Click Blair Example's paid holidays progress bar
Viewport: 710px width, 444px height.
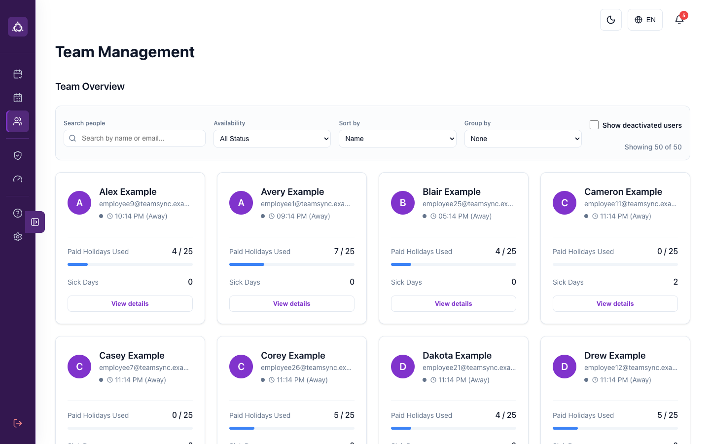(x=454, y=264)
